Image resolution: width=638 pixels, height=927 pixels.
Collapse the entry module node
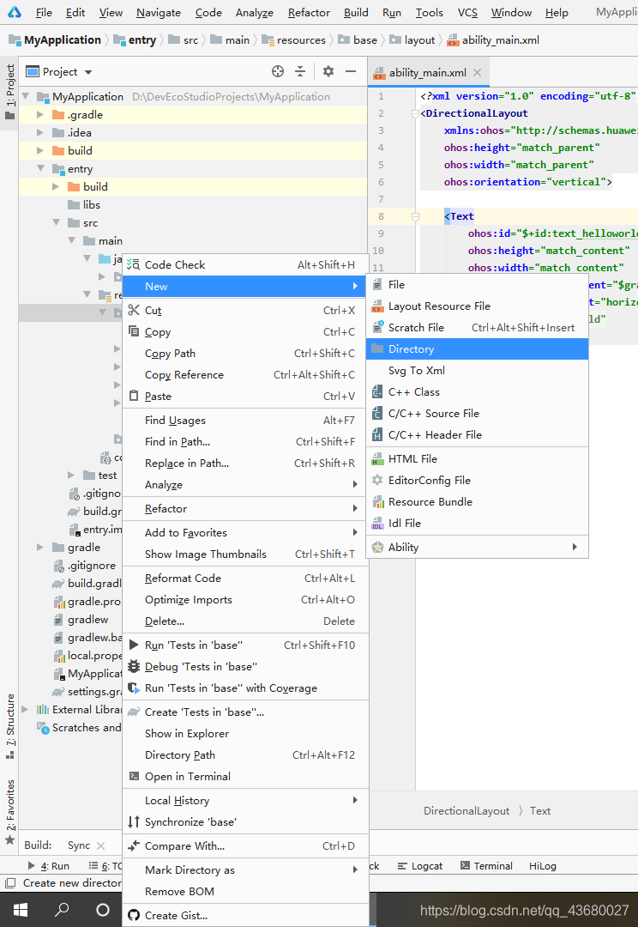coord(40,168)
